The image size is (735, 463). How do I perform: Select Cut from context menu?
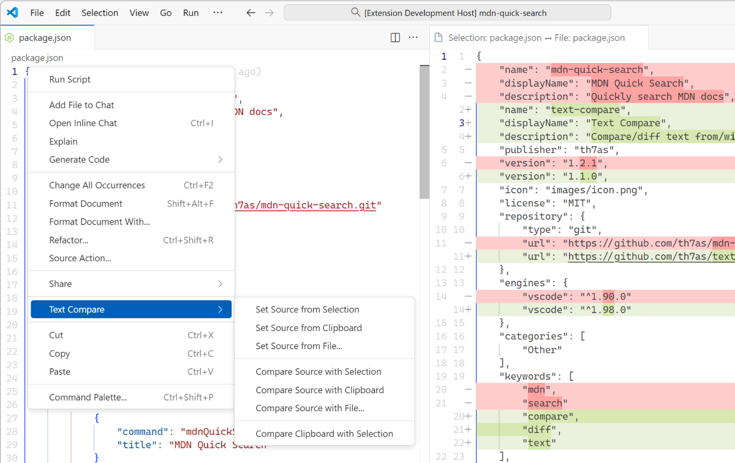(x=131, y=335)
